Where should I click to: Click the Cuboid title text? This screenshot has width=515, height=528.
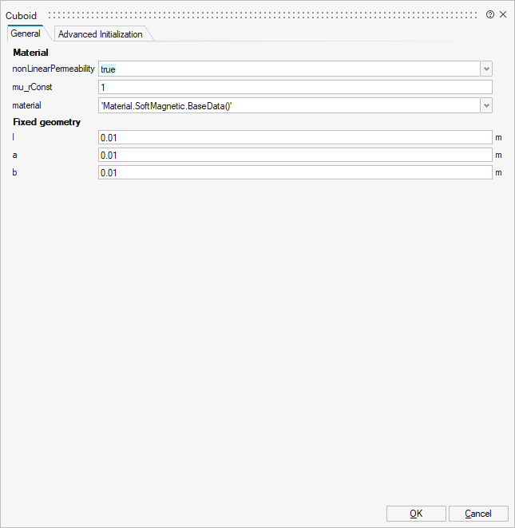coord(22,15)
